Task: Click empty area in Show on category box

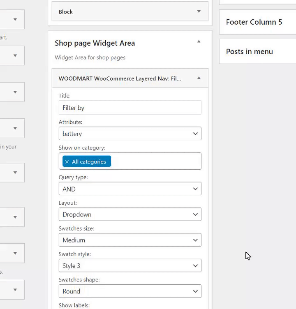Action: pyautogui.click(x=156, y=161)
